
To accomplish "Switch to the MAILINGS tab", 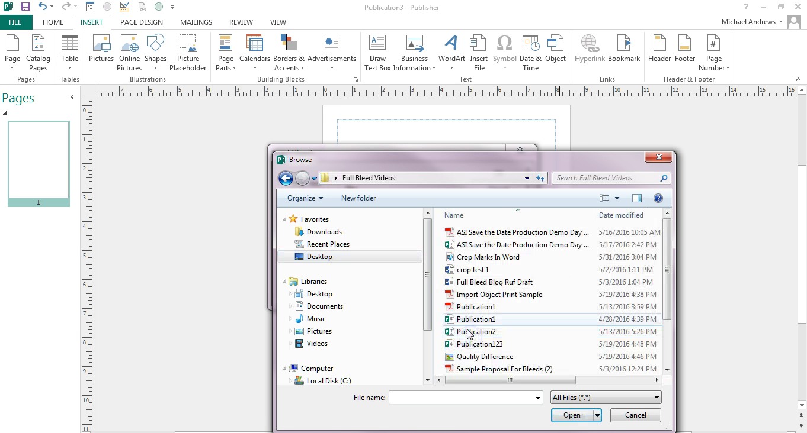I will coord(196,22).
